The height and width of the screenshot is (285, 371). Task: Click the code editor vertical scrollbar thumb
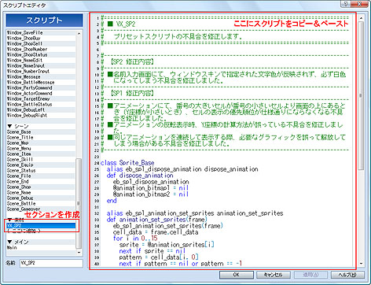361,96
